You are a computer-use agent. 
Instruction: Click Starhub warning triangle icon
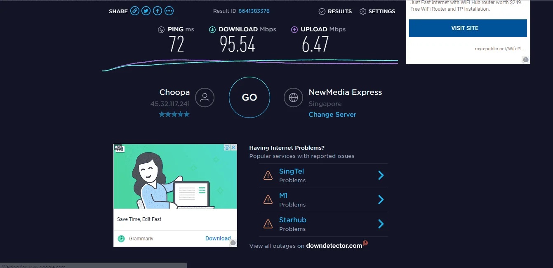(268, 224)
